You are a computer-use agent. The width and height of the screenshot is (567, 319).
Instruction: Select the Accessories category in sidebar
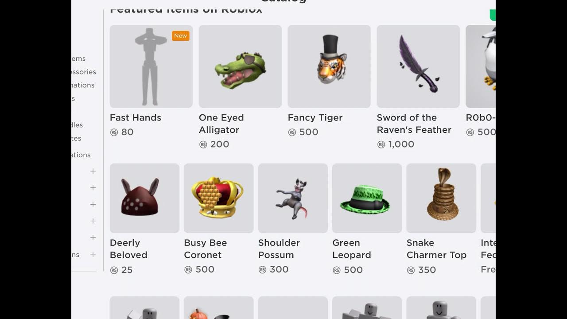[x=84, y=72]
